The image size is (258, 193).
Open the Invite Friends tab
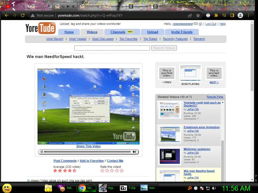click(x=182, y=32)
